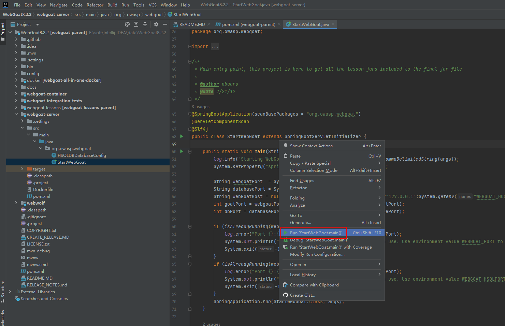Select webgoat-integration-tests module
The width and height of the screenshot is (505, 326).
(54, 101)
